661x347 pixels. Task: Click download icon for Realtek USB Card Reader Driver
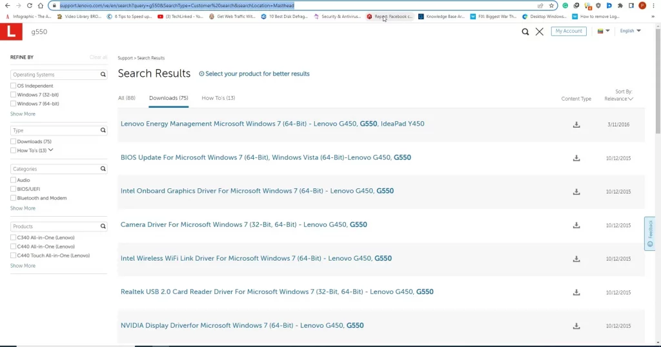pos(576,292)
